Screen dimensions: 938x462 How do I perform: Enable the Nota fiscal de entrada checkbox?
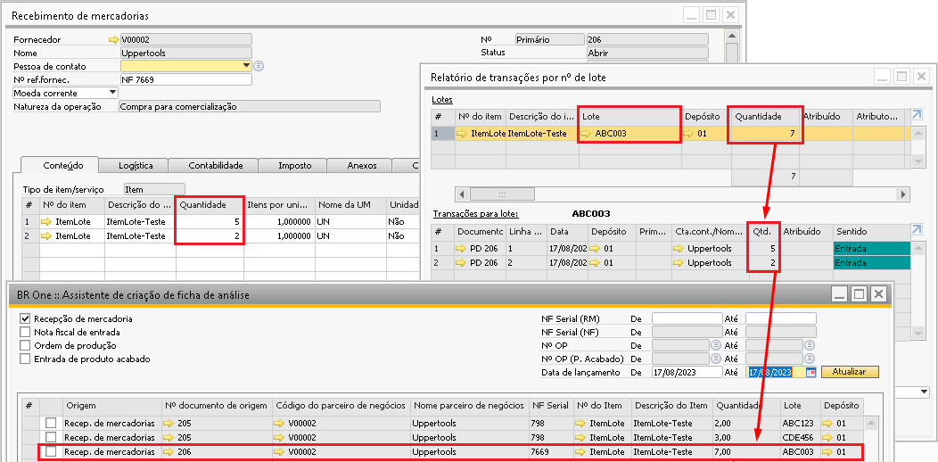pyautogui.click(x=26, y=332)
